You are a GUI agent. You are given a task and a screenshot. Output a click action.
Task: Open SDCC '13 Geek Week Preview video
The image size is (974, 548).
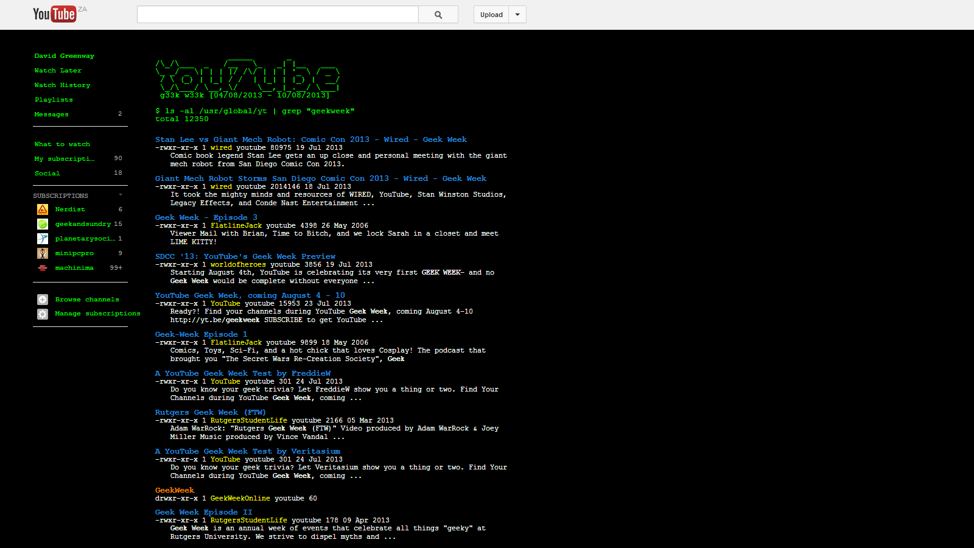click(x=245, y=256)
